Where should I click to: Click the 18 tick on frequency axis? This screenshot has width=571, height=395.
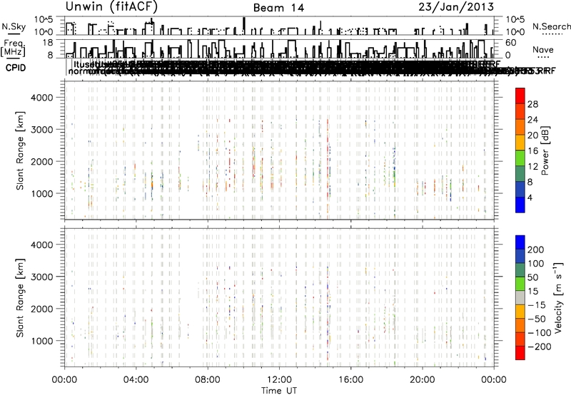click(x=48, y=43)
